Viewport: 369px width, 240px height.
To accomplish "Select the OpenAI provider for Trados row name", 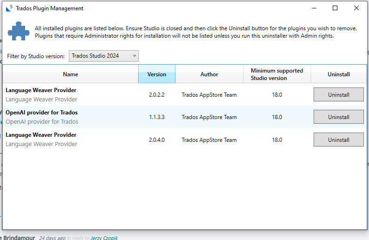I will [42, 113].
